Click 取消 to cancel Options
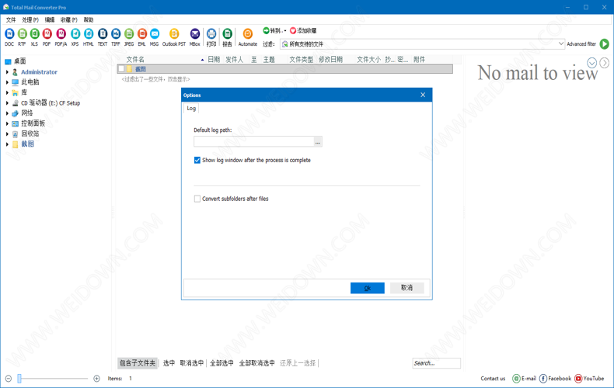 pos(406,288)
